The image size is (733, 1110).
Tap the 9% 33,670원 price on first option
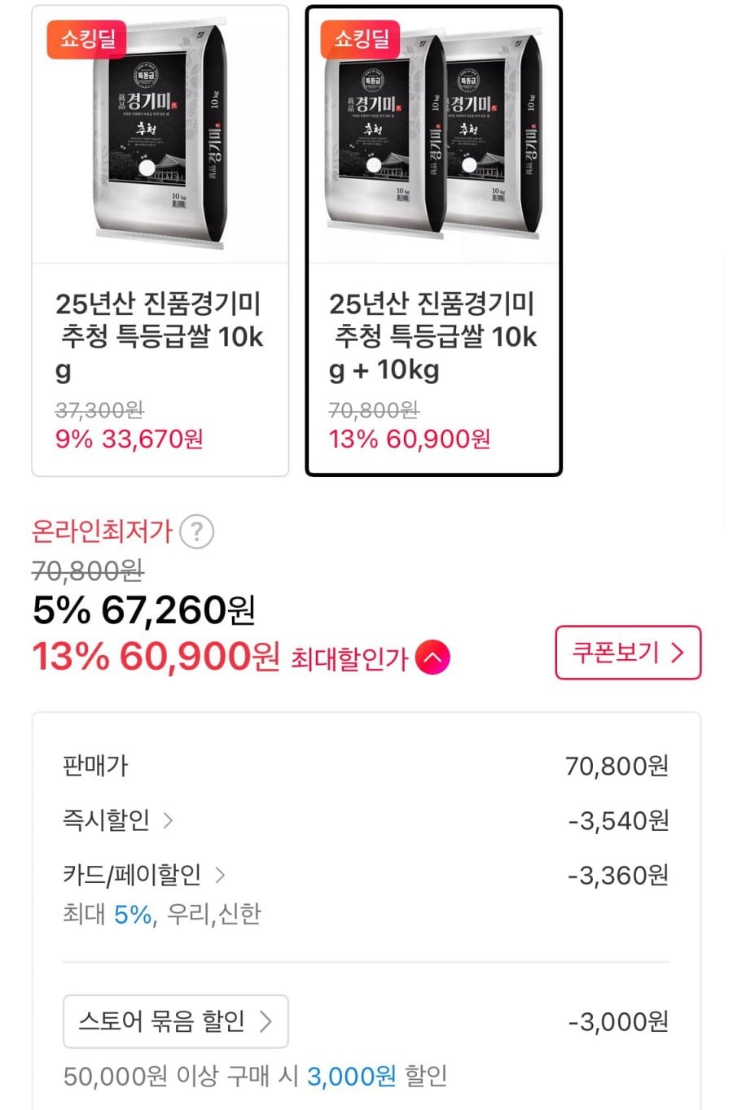pos(129,439)
